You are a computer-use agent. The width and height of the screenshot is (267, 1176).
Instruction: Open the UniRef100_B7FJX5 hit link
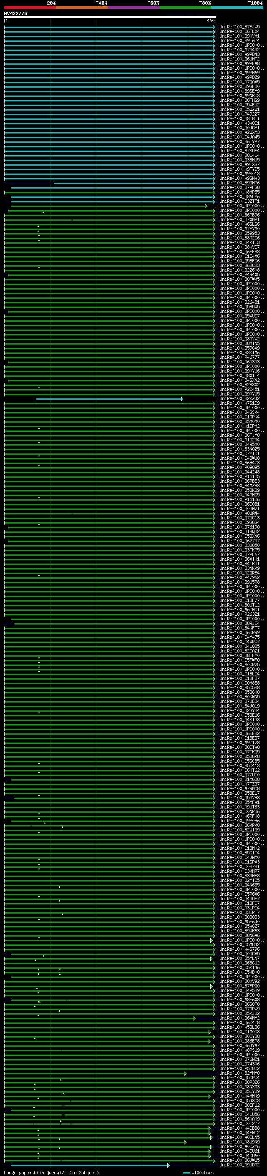(239, 27)
